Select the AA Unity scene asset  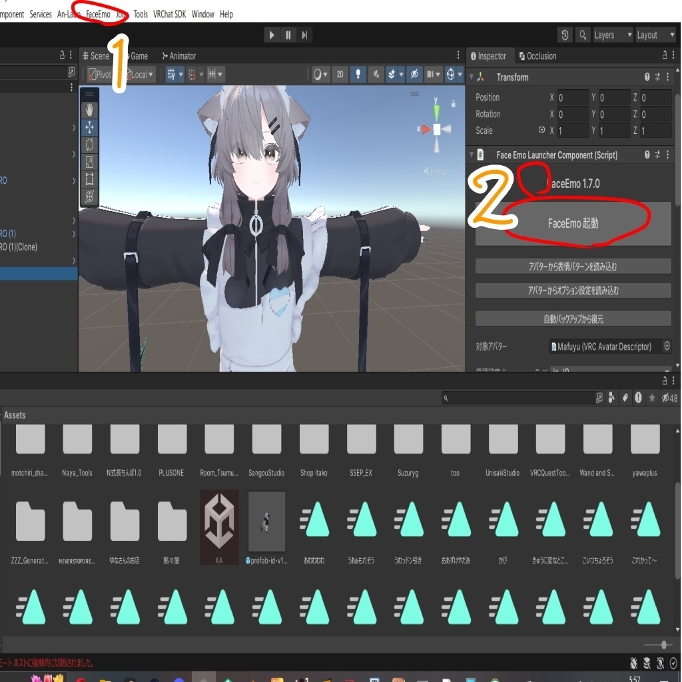(x=219, y=527)
